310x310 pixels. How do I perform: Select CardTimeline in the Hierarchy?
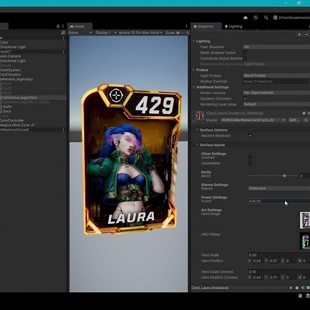pos(10,75)
